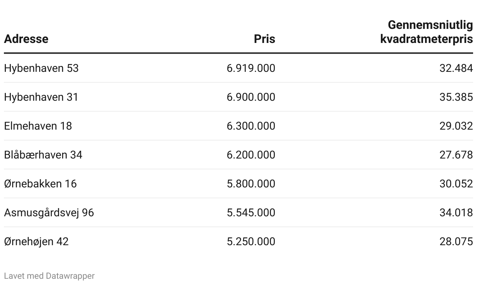
Task: Click the square meter price 28.075
Action: click(456, 242)
